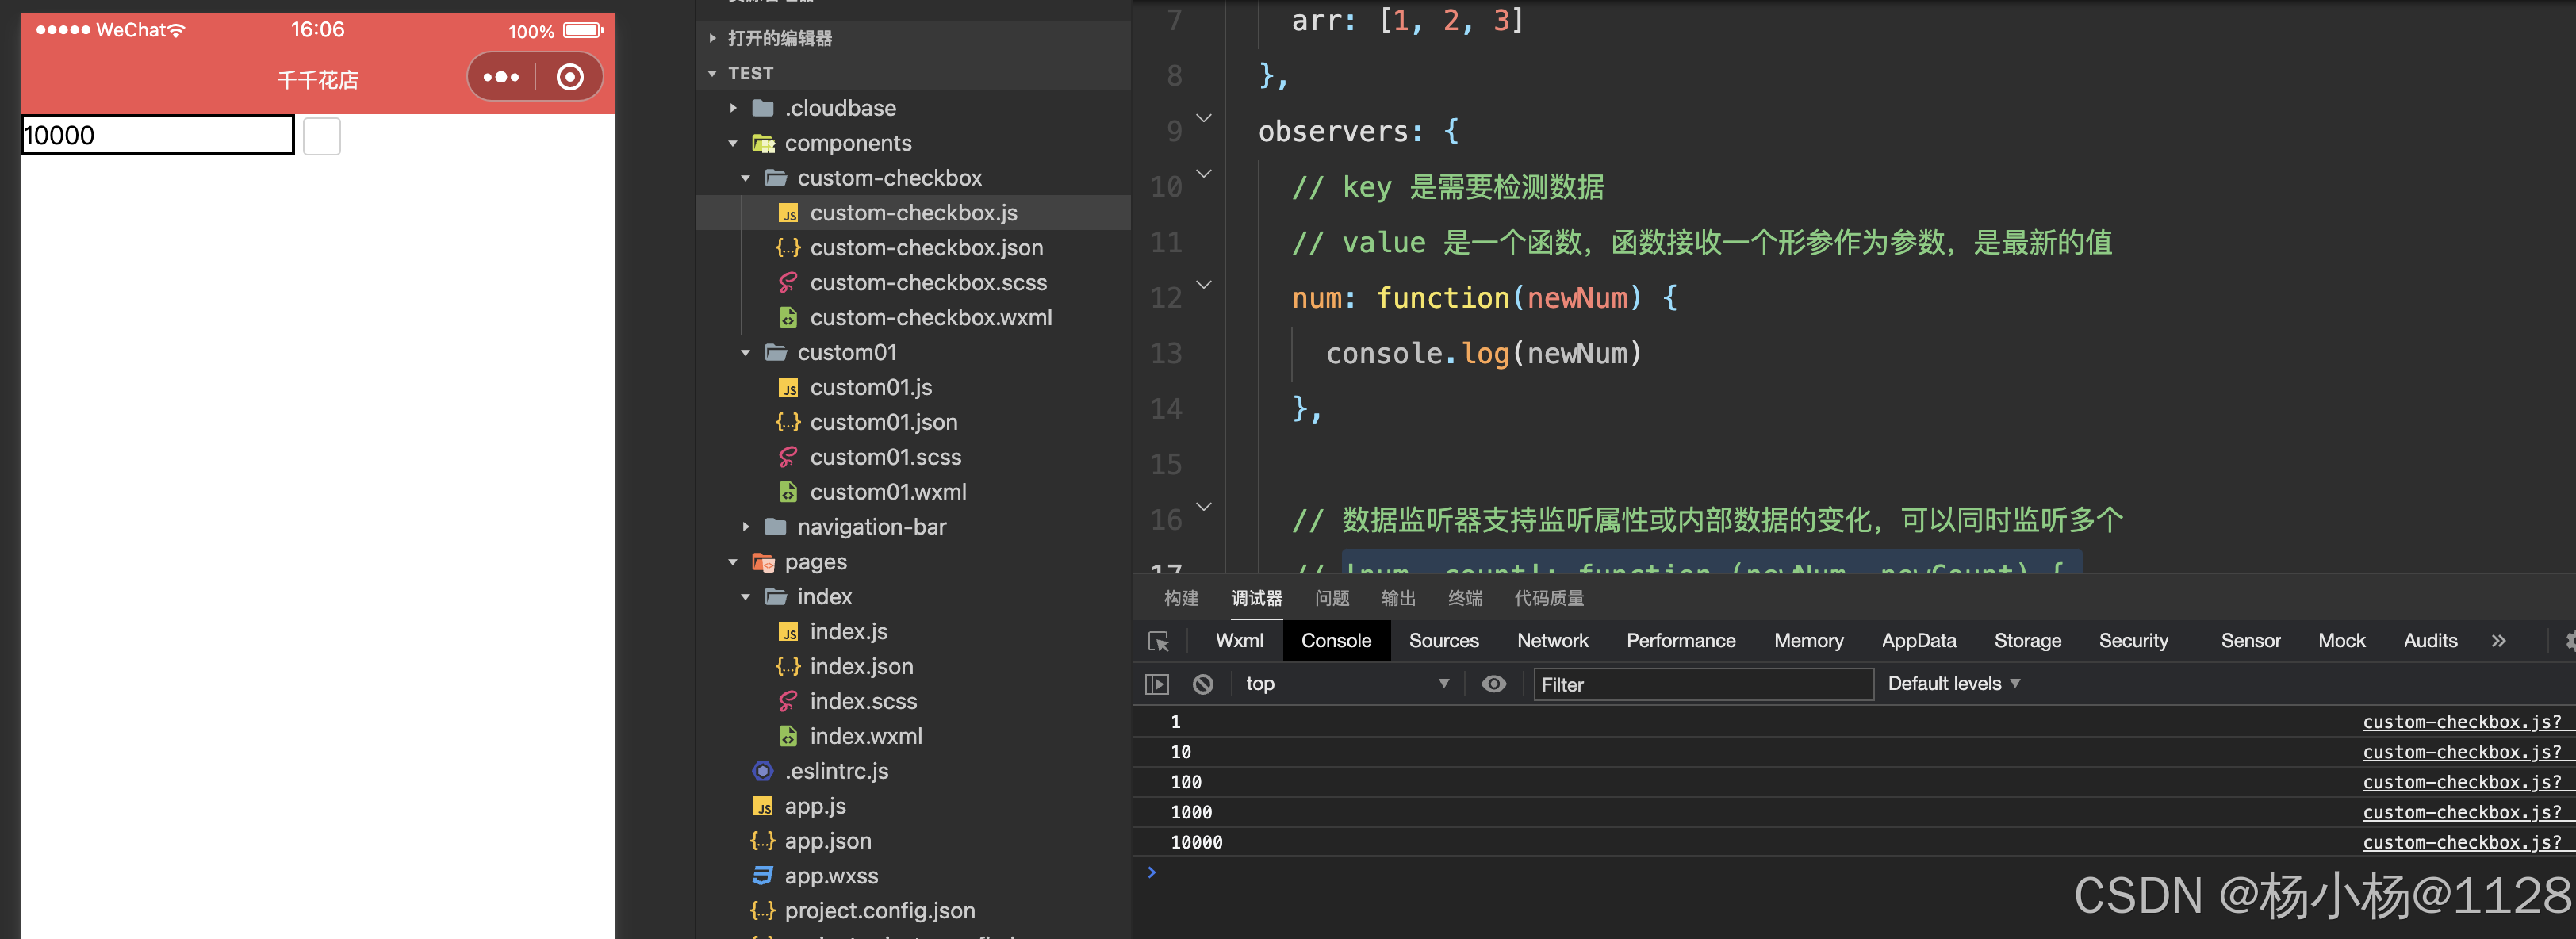Clear the console with the ban icon
The image size is (2576, 939).
1202,684
